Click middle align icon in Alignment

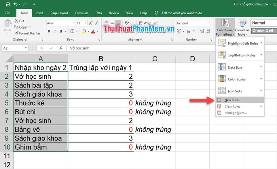point(112,23)
